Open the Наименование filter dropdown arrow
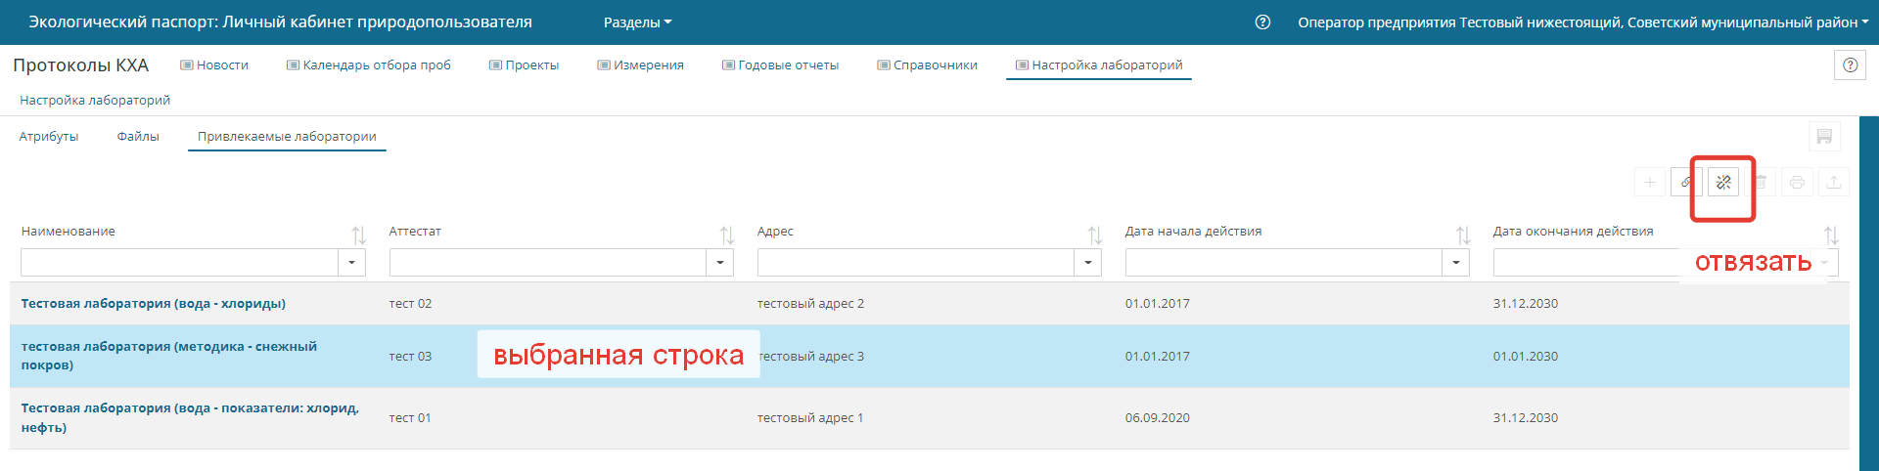 [x=351, y=263]
